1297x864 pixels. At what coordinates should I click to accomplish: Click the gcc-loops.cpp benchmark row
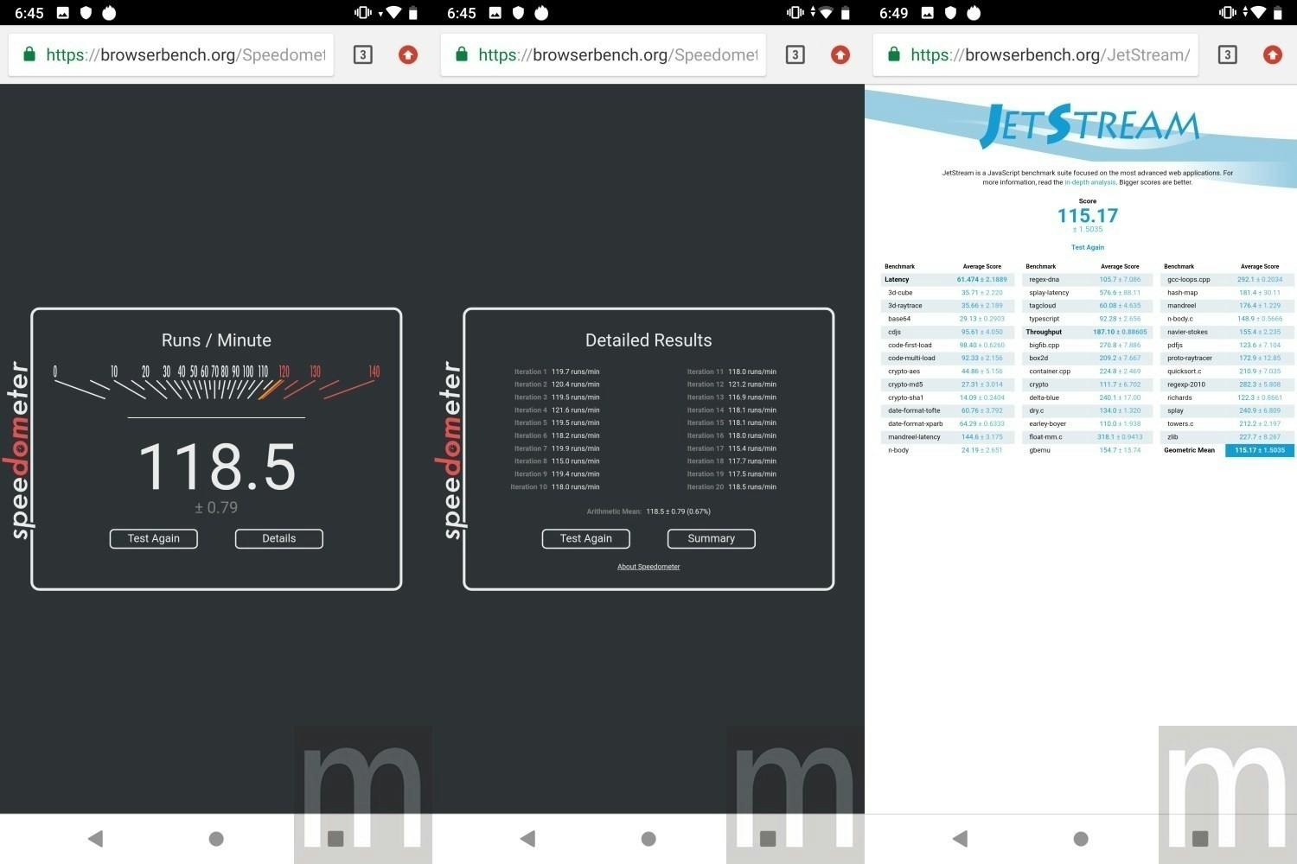pyautogui.click(x=1227, y=279)
